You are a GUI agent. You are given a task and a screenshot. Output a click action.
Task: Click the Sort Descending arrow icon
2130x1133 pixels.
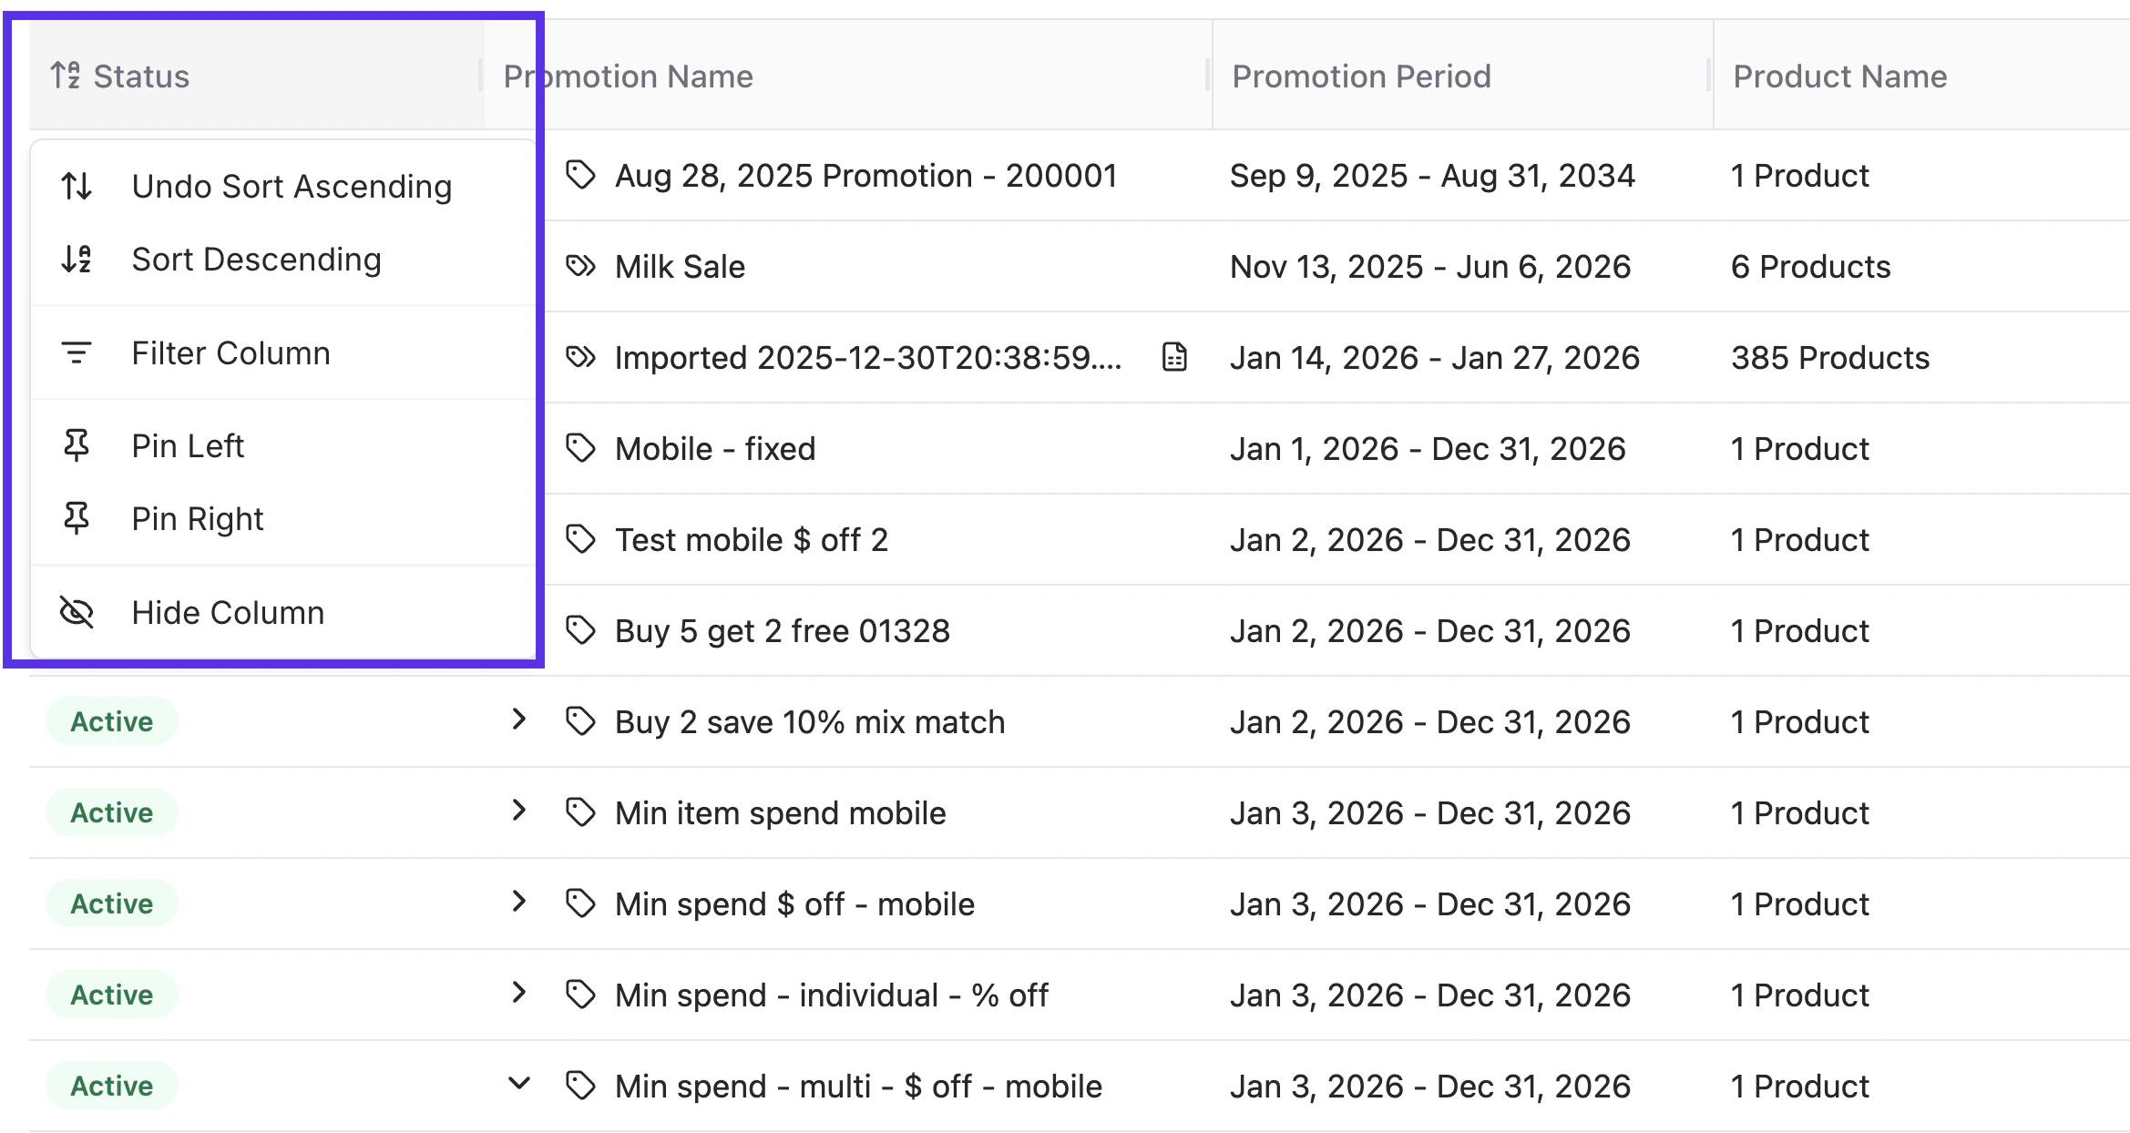[x=77, y=260]
